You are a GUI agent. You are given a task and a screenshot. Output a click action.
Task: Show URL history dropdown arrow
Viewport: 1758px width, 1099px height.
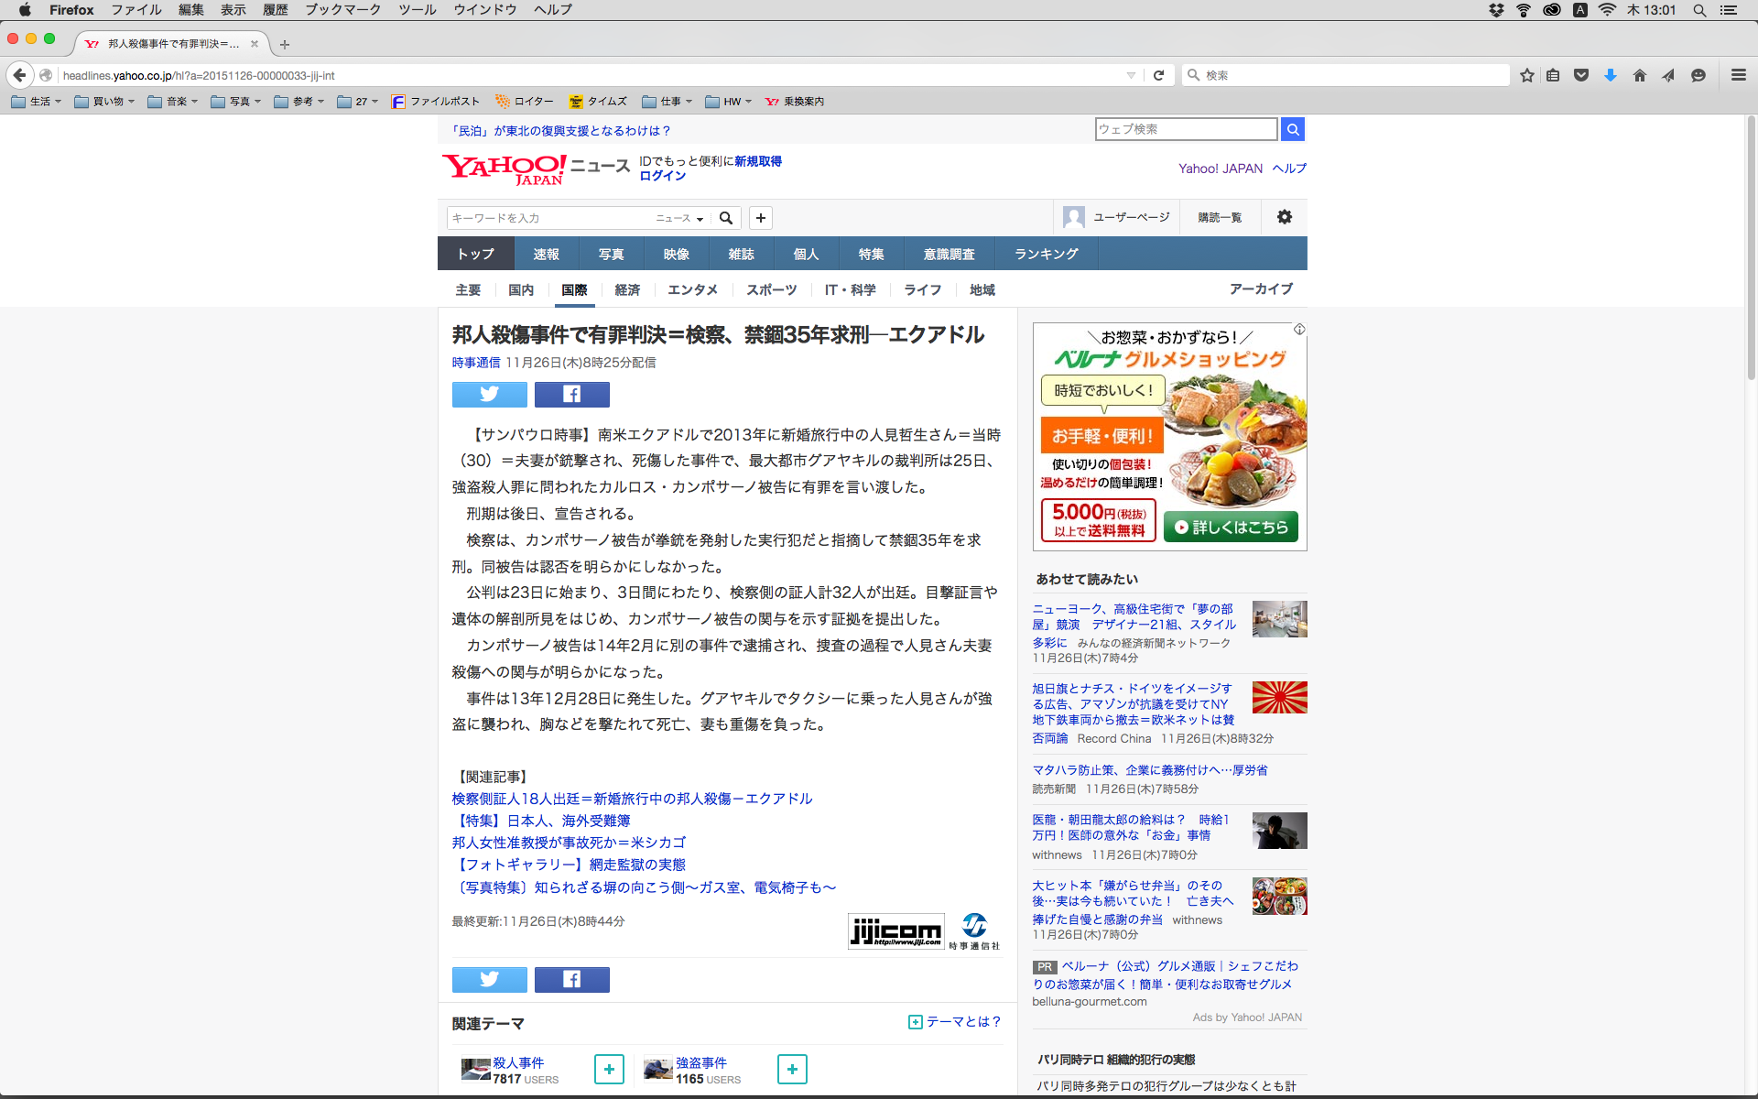click(x=1131, y=75)
